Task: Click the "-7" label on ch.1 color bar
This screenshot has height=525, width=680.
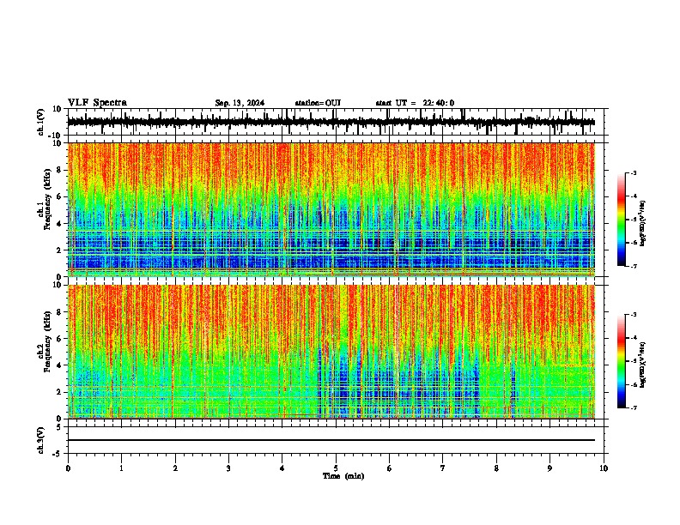Action: pos(633,266)
